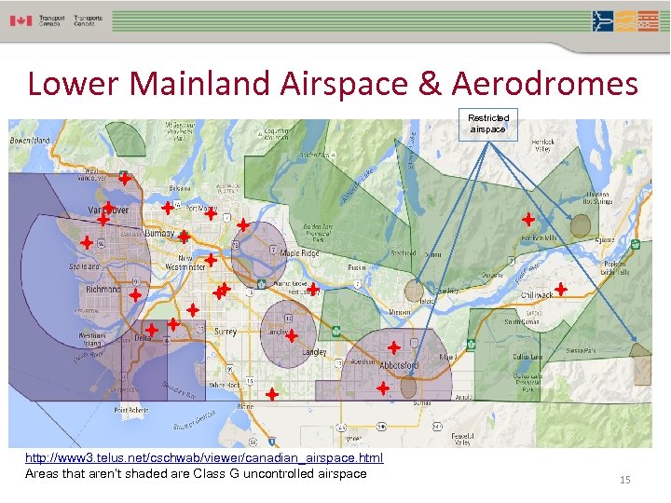Select the aerodrome marker beside Port Moody label
671x503 pixels.
click(x=211, y=213)
